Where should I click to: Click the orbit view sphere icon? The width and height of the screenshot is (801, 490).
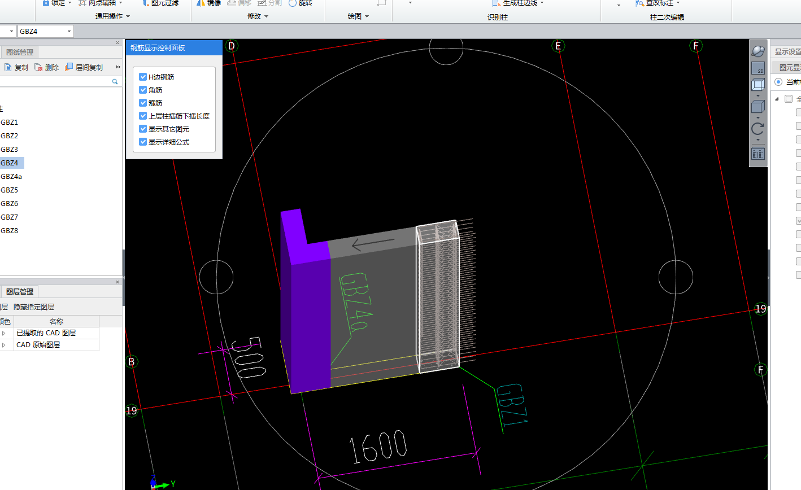pos(758,51)
